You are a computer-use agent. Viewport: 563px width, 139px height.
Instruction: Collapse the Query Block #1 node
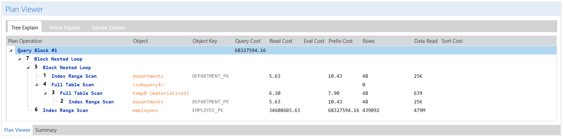point(11,51)
